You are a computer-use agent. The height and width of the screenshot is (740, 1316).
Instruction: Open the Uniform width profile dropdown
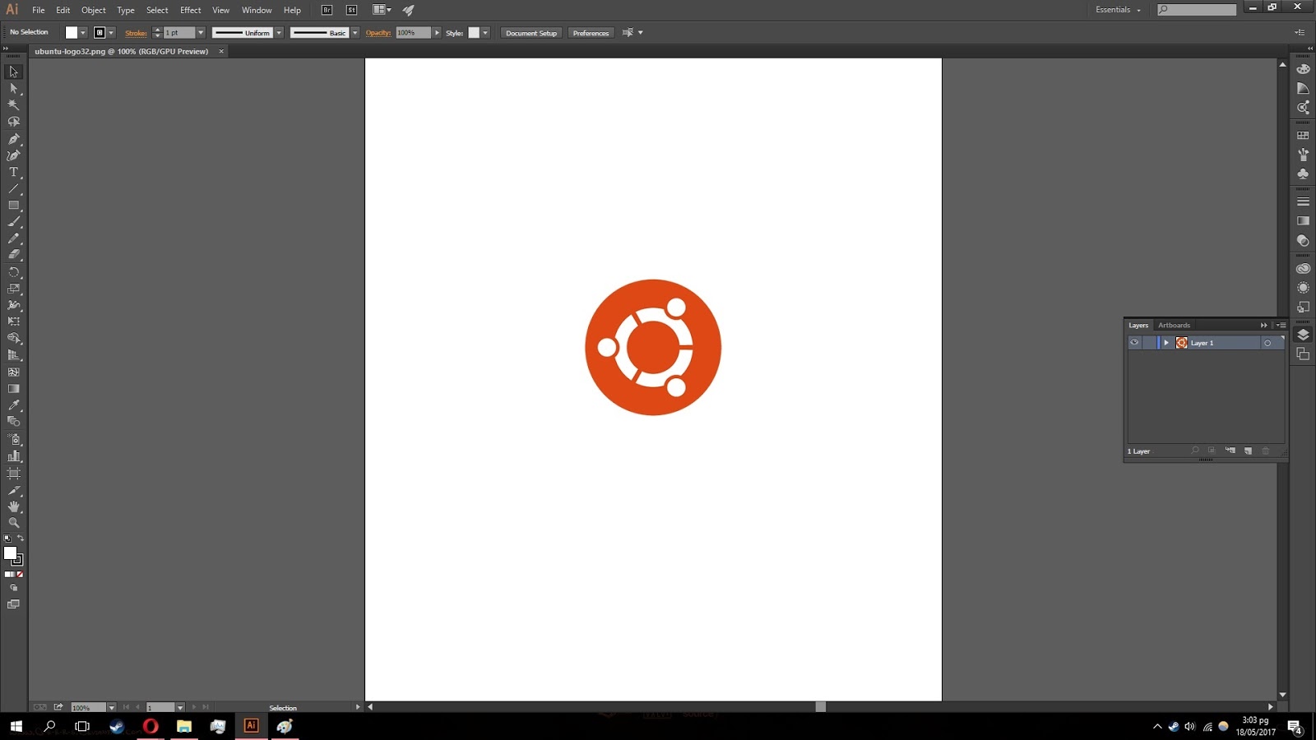(x=279, y=33)
